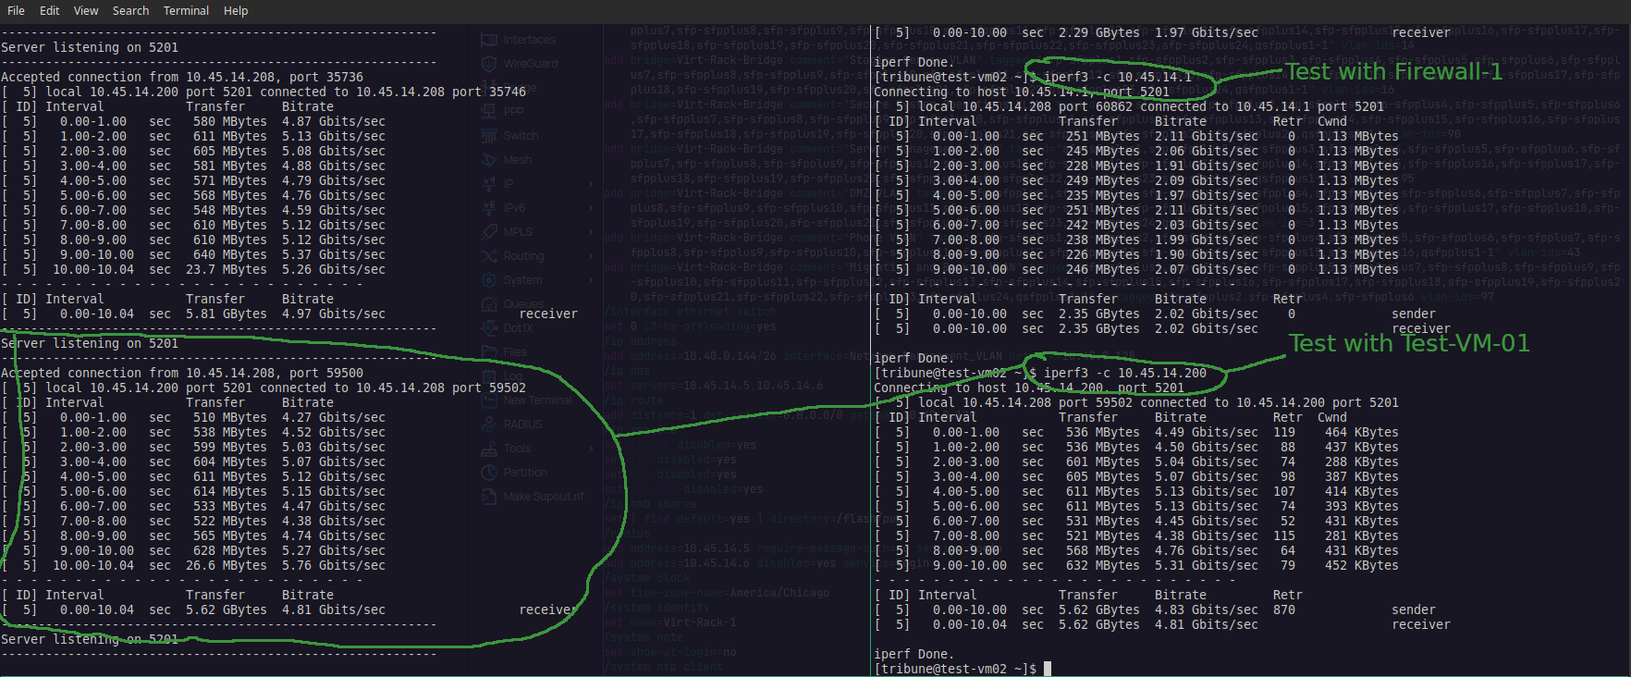This screenshot has width=1631, height=677.
Task: Click the '5.31 Gbits/sec' bitrate value
Action: [1207, 565]
